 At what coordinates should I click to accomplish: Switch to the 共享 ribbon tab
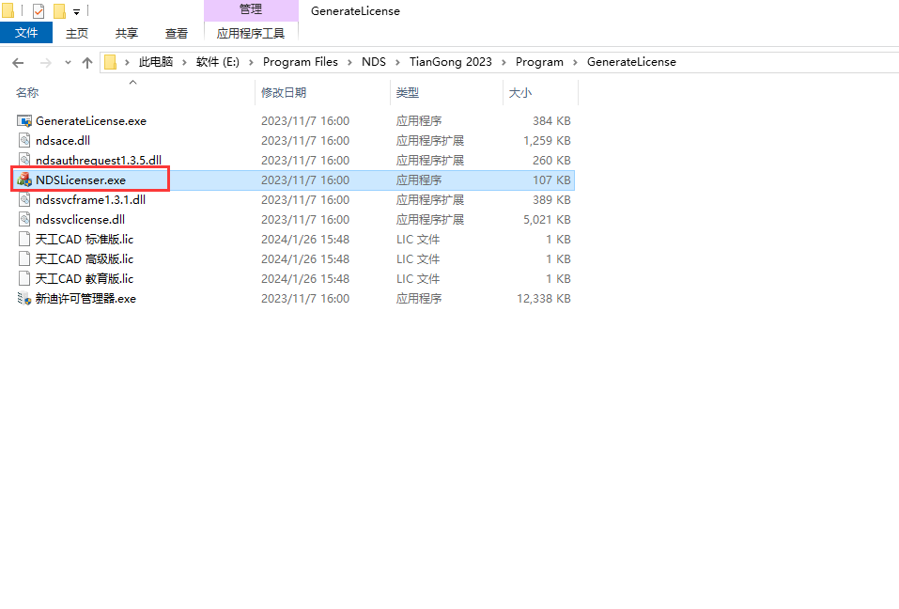pos(127,33)
